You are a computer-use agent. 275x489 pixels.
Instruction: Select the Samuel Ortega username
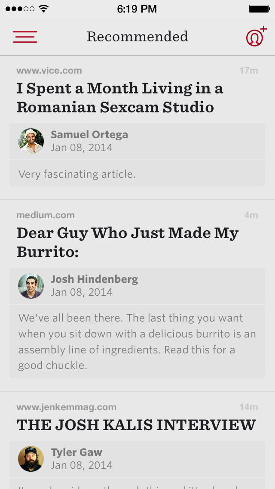click(89, 135)
